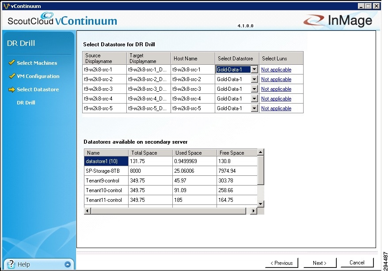Open datastore dropdown for t9-w2k8-src-1

(254, 69)
